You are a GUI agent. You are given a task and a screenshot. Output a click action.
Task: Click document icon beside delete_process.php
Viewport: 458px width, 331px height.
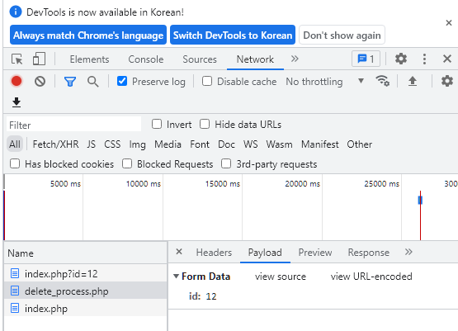pos(15,291)
